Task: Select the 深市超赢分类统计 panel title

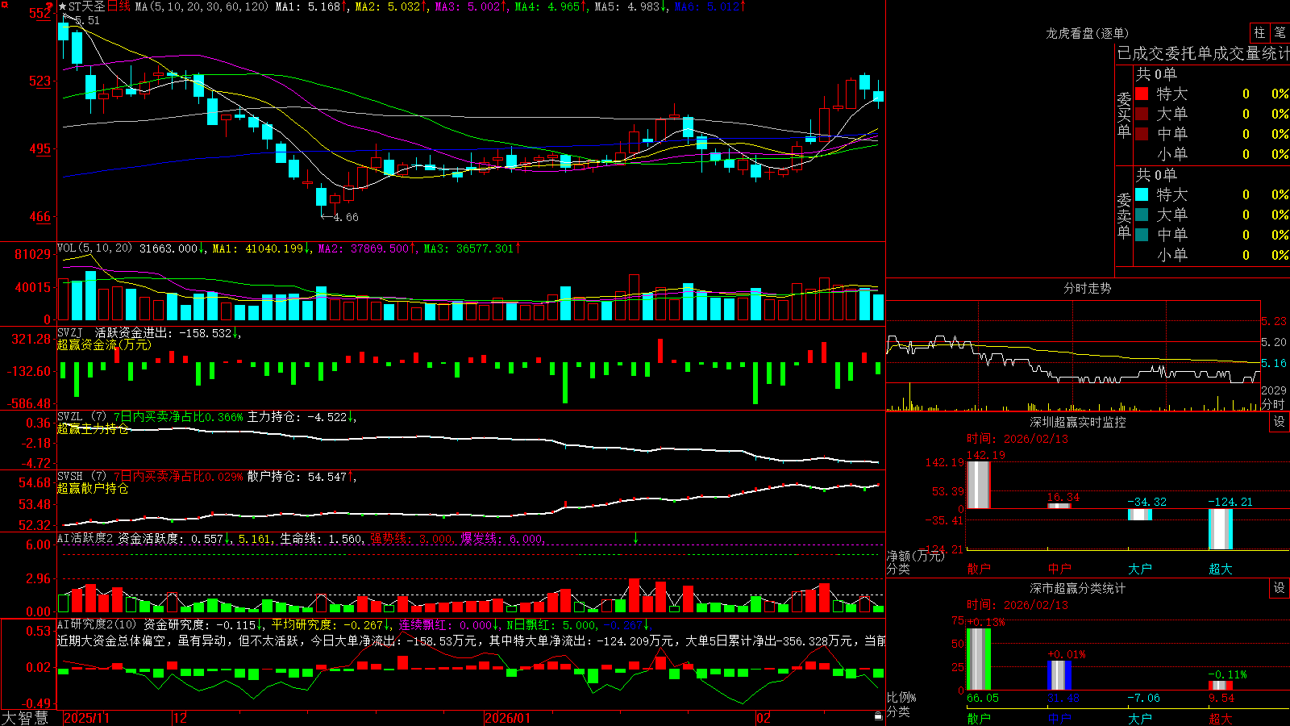Action: [x=1078, y=588]
